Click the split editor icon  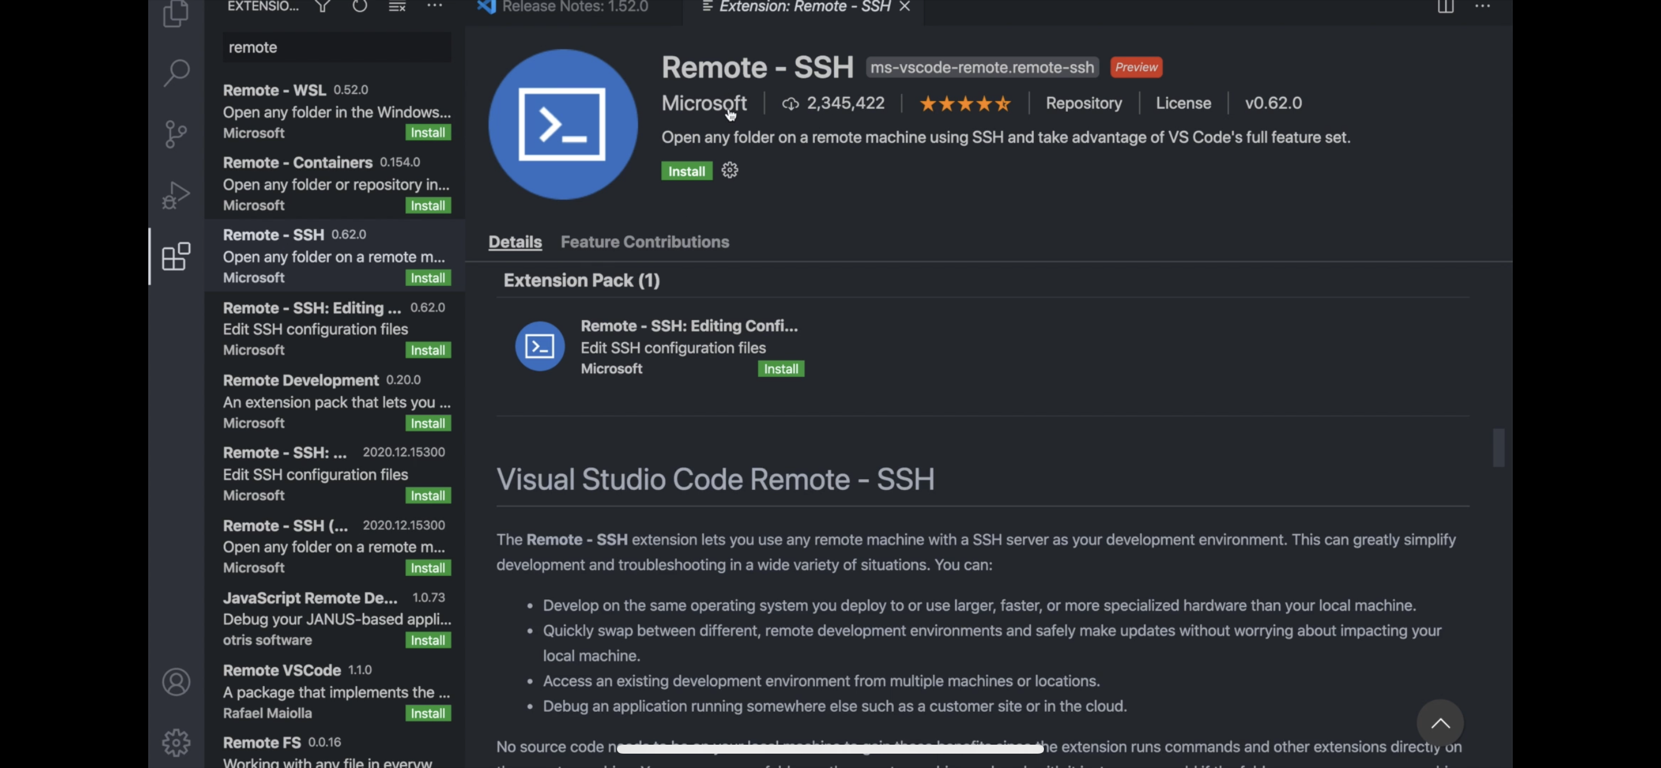[x=1445, y=7]
